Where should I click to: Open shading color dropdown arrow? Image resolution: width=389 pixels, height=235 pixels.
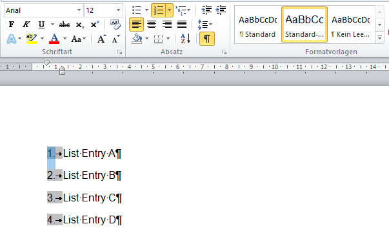(146, 39)
